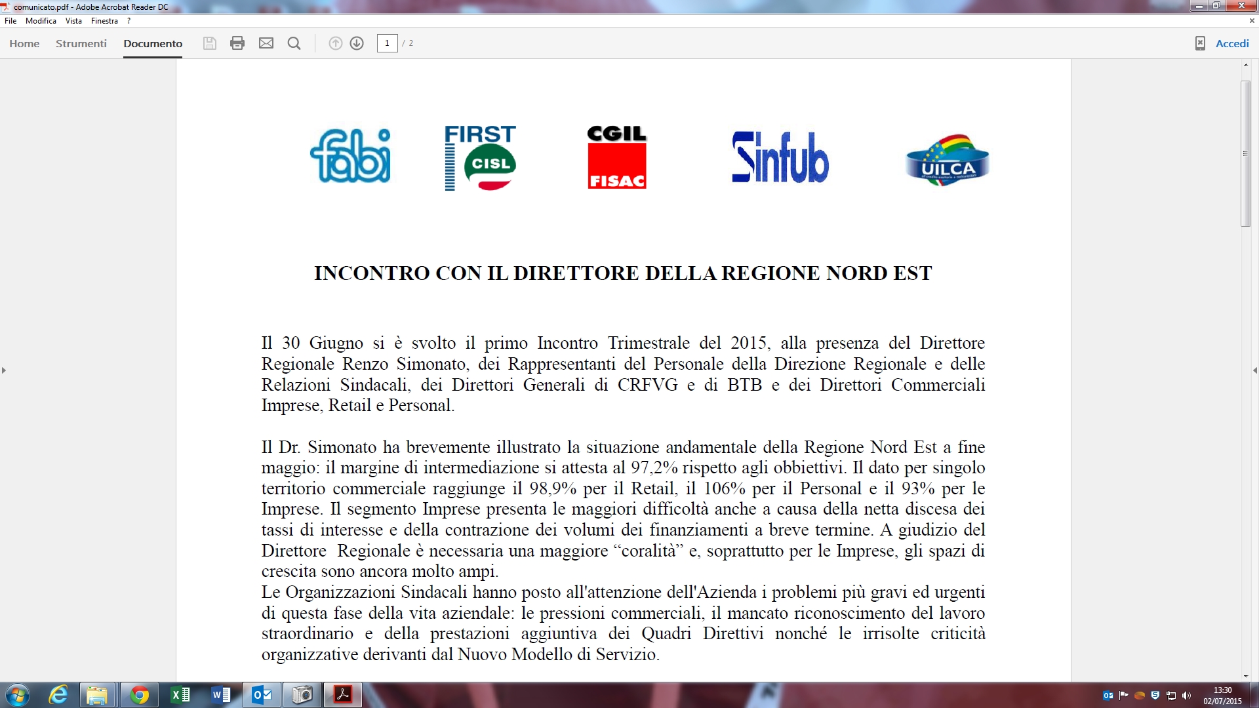Click the text "Le Organizzazioni Sindacali"
This screenshot has height=708, width=1259.
(x=364, y=592)
